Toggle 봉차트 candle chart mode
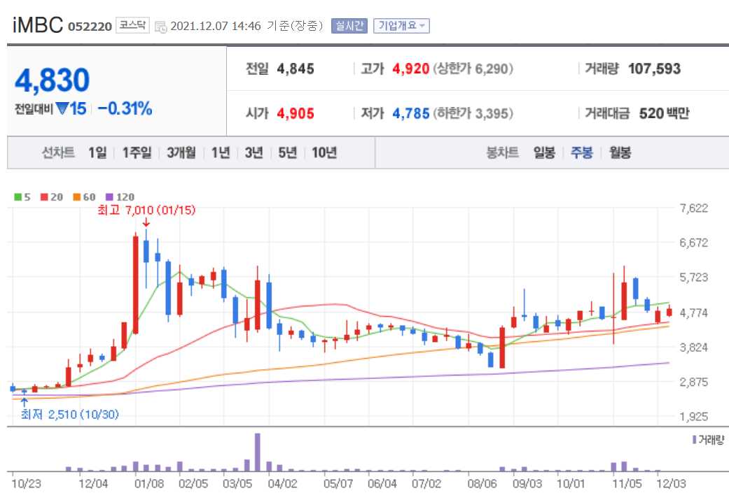 pos(502,152)
